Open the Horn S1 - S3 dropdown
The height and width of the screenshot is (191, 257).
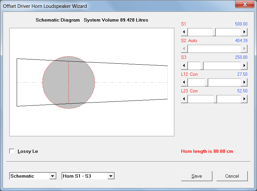click(x=111, y=176)
